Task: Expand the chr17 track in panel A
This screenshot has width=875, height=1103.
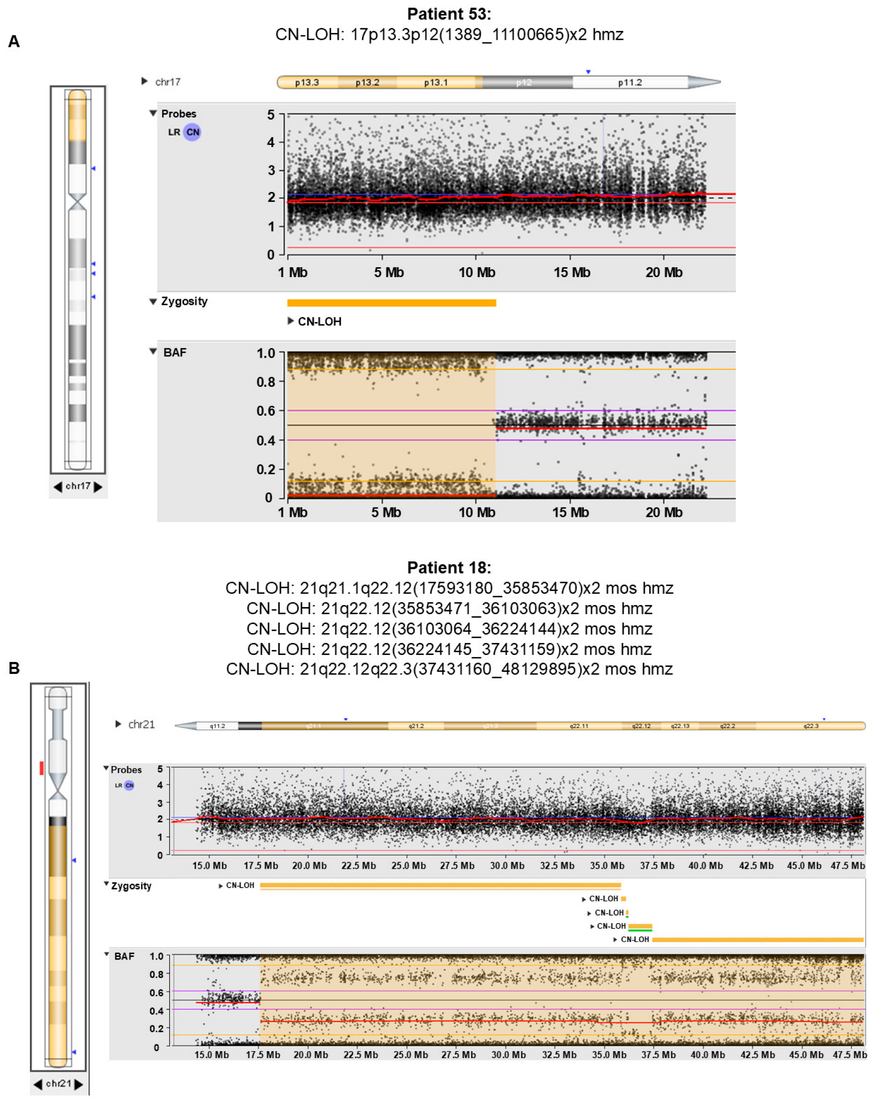Action: click(144, 81)
